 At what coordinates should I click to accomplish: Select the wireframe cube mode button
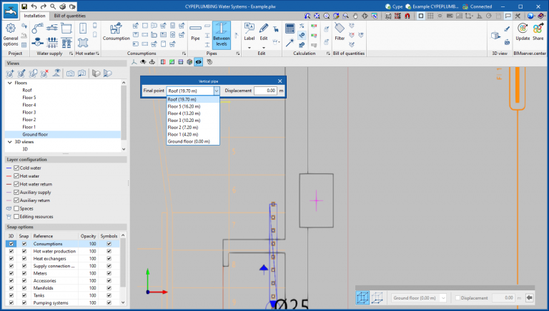pyautogui.click(x=377, y=297)
